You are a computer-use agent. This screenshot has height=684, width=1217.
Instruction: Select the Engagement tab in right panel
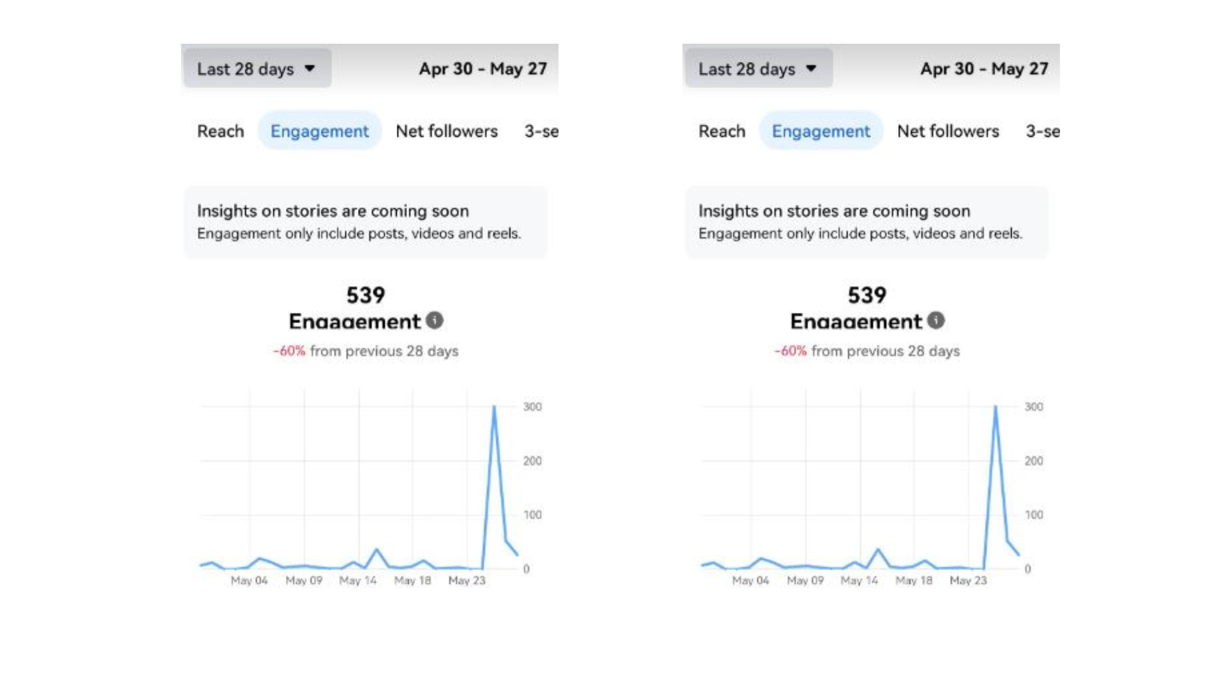coord(821,131)
